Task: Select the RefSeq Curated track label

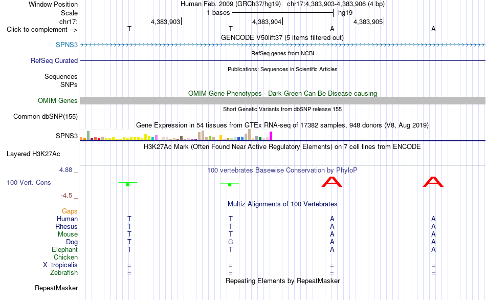Action: 54,60
